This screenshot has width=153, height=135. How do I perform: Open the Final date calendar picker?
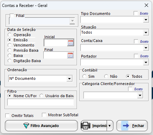click(x=70, y=55)
